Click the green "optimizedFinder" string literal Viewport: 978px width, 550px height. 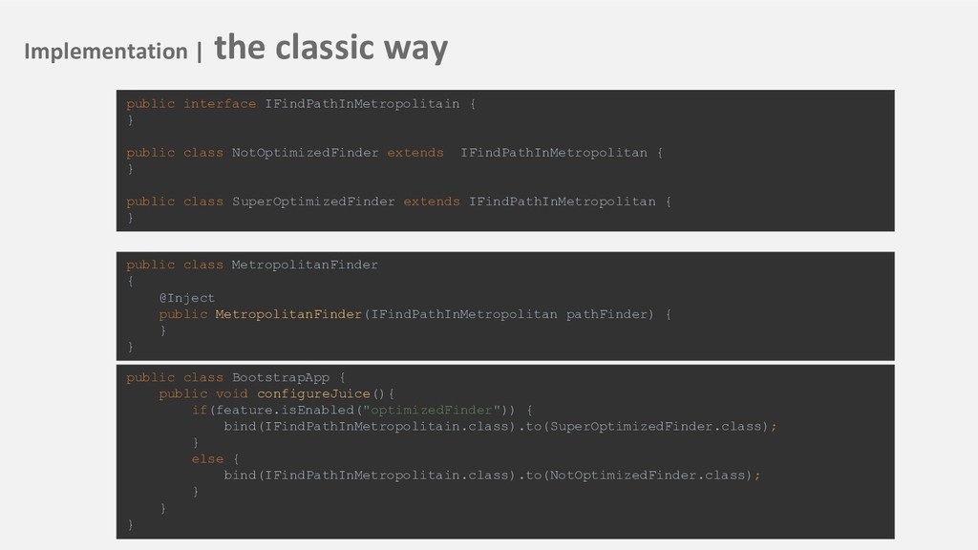tap(432, 411)
